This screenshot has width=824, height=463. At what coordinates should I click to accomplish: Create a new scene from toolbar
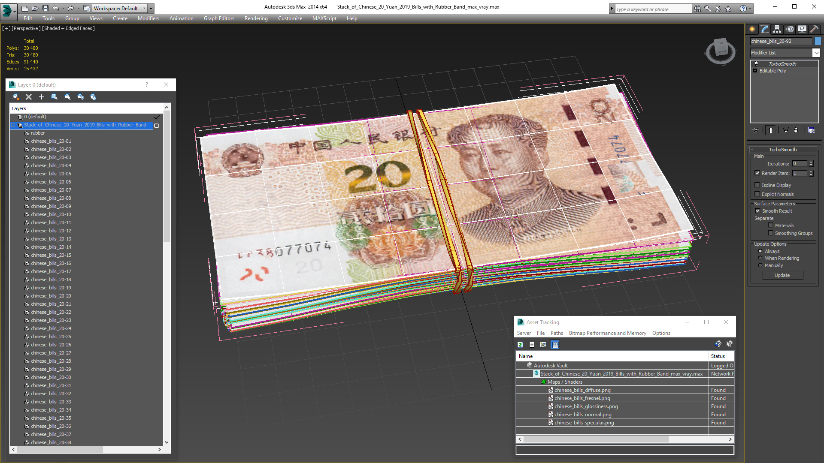click(25, 9)
